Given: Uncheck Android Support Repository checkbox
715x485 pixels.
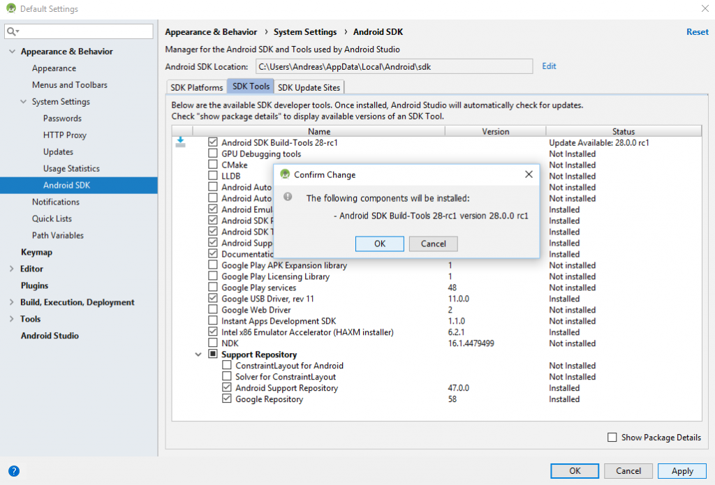Looking at the screenshot, I should point(227,387).
